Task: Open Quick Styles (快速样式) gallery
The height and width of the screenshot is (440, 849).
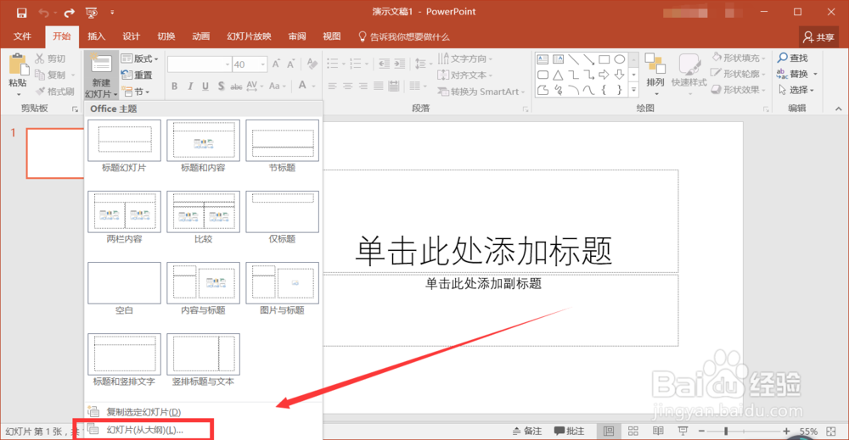Action: coord(689,73)
